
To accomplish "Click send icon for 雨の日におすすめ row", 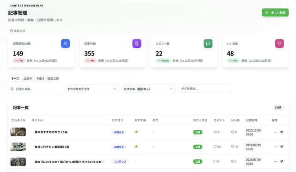I will (x=282, y=161).
